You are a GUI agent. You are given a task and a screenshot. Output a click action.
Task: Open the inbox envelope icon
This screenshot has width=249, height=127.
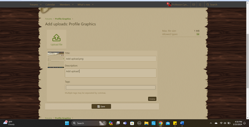pyautogui.click(x=194, y=5)
